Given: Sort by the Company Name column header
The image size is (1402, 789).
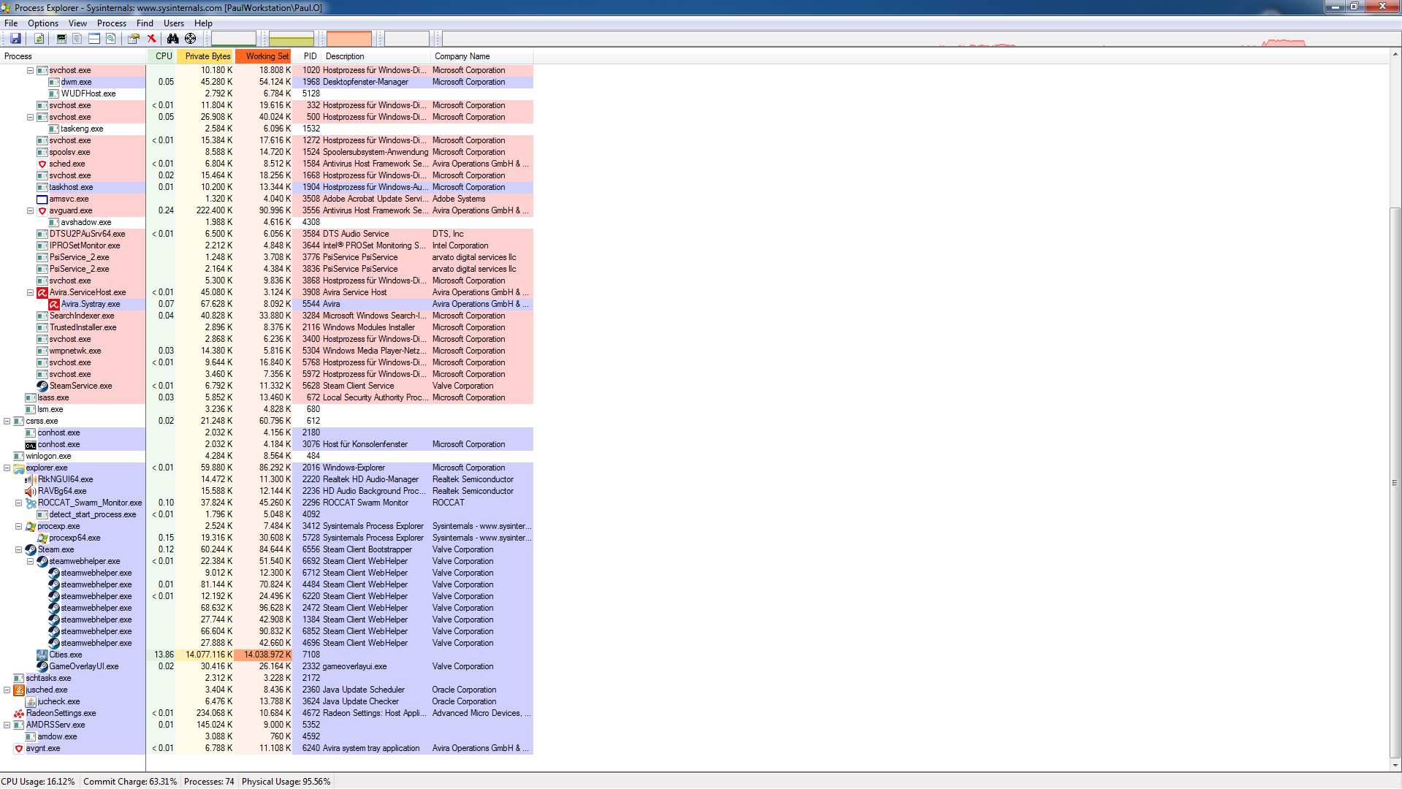Looking at the screenshot, I should pos(482,56).
